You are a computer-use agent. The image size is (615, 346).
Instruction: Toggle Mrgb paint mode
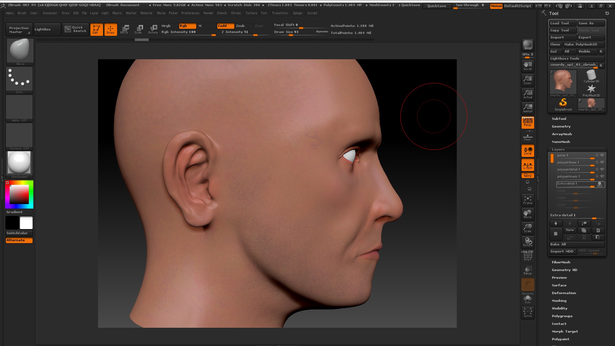click(169, 26)
